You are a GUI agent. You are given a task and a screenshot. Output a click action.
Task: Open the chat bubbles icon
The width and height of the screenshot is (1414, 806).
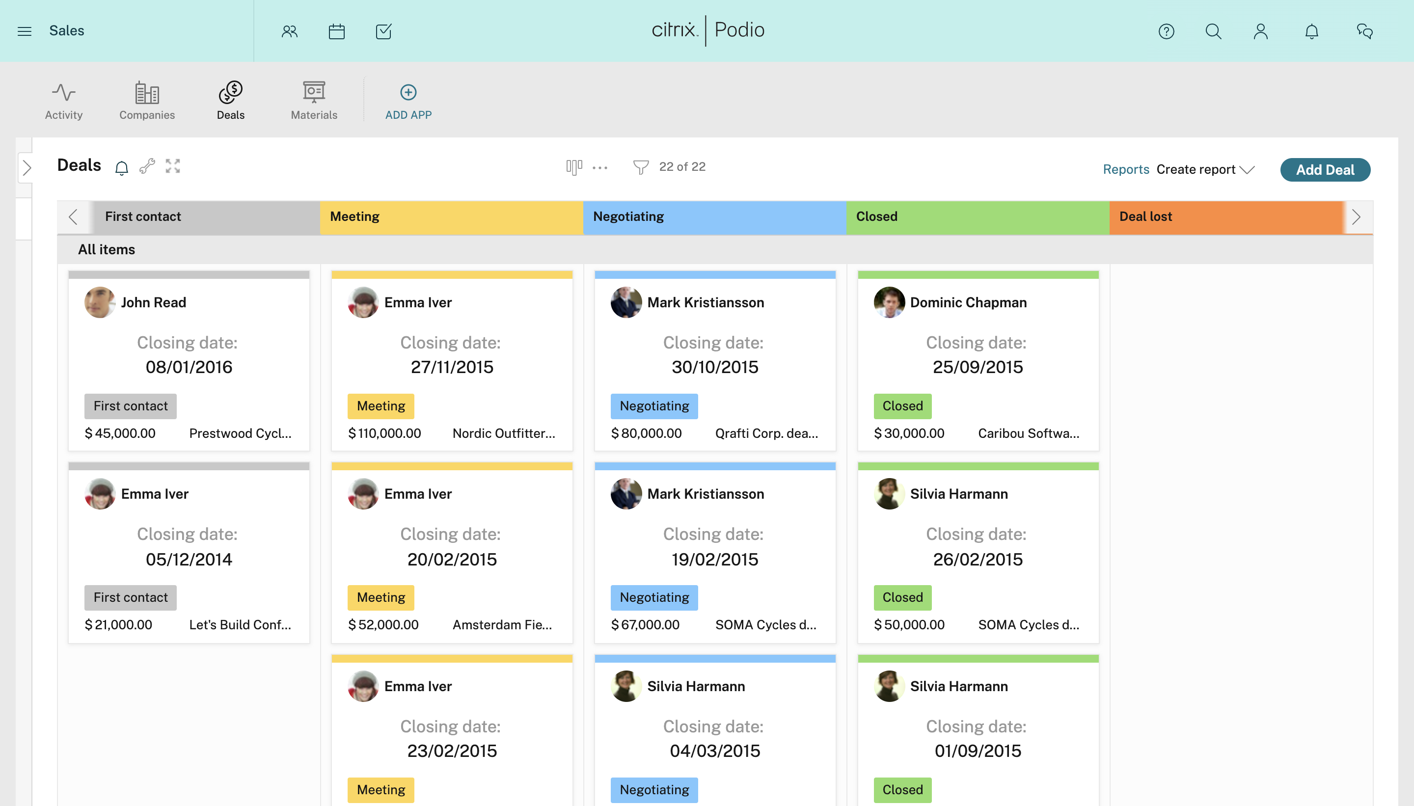click(x=1364, y=31)
